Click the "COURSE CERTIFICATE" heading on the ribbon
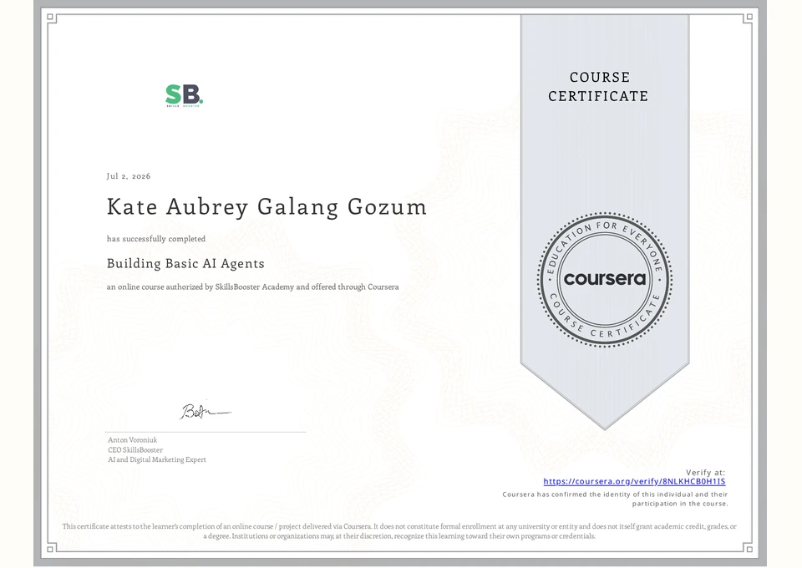 point(598,86)
